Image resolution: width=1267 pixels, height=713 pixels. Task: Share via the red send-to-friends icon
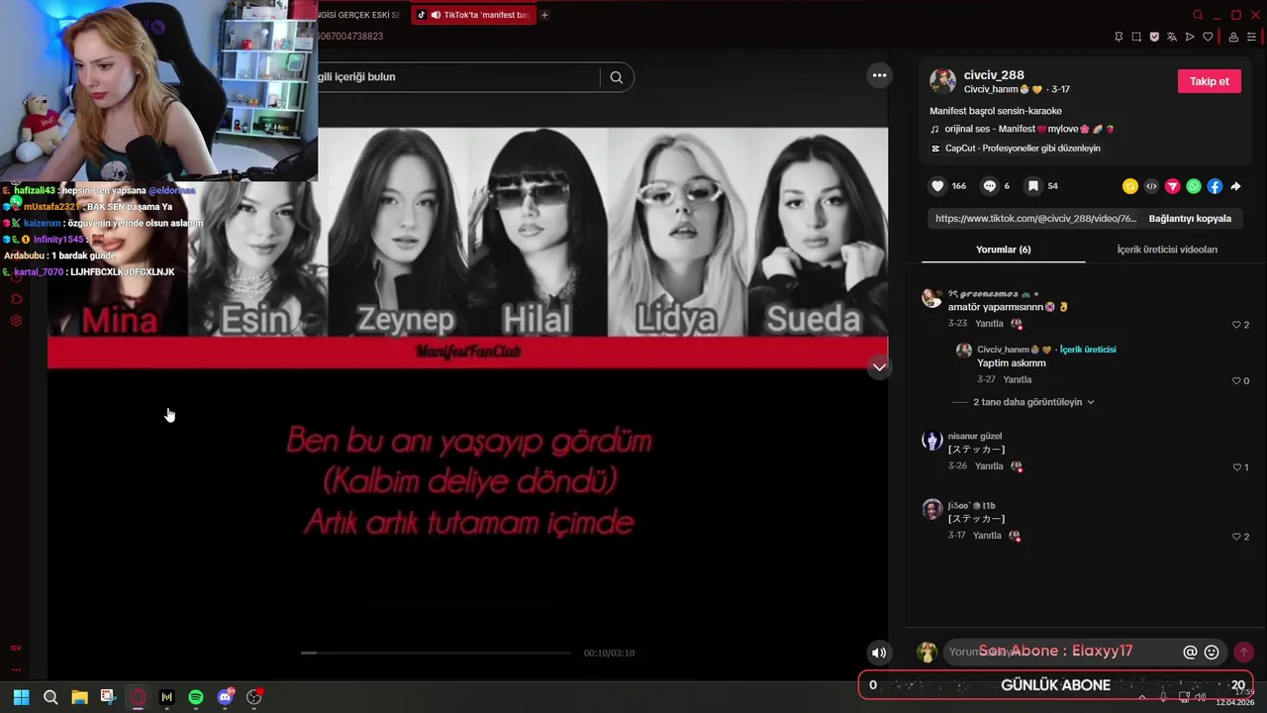tap(1172, 186)
